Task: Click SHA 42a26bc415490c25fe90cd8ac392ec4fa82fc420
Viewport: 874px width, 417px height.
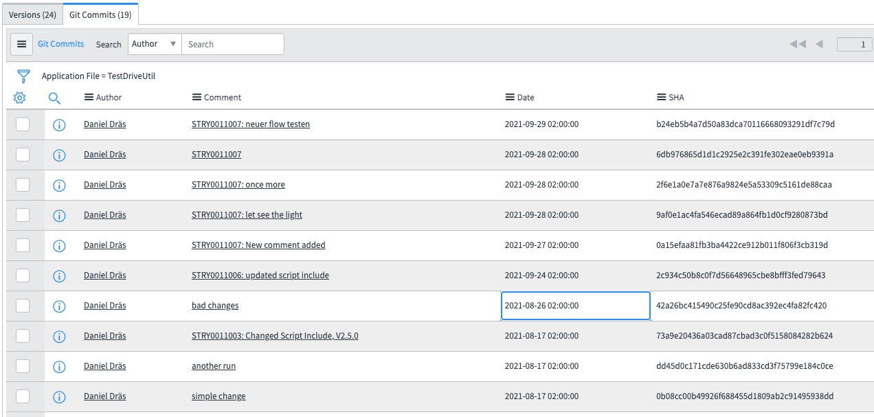Action: [742, 306]
